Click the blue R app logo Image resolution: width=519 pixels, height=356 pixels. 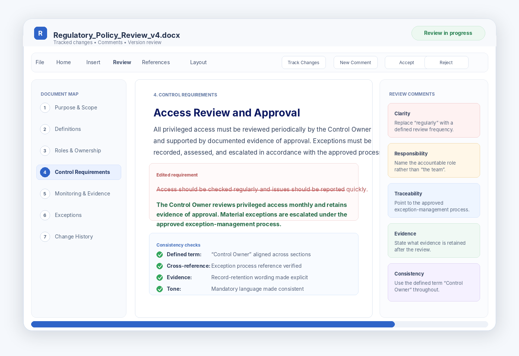40,33
